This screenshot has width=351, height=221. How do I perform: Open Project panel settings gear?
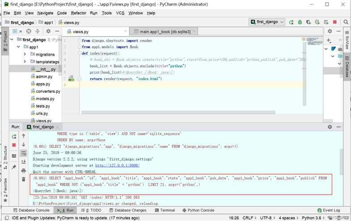(48, 31)
